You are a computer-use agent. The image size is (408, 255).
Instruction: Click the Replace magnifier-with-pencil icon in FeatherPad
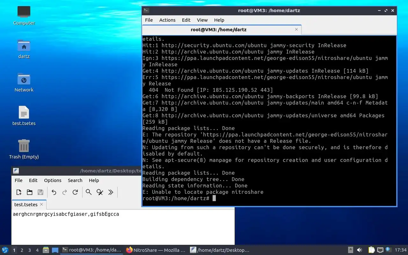pyautogui.click(x=100, y=192)
